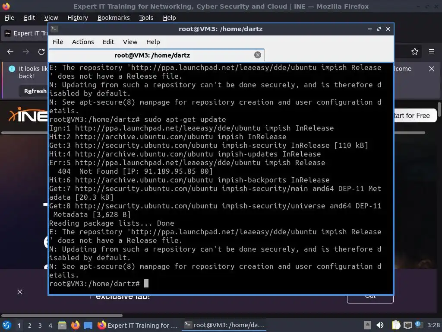This screenshot has width=442, height=332.
Task: Click Firefox vertical scrollbar
Action: click(439, 109)
